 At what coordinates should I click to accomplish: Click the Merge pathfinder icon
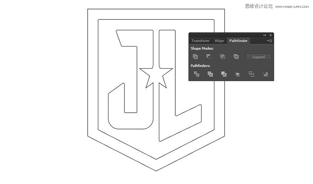coord(224,74)
